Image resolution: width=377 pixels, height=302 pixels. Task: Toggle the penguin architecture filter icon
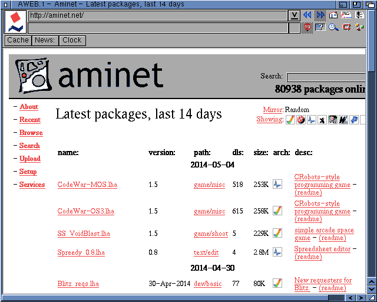(322, 120)
